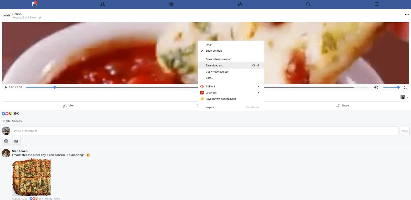Open the post options three-dot menu
411x200 pixels.
tap(407, 14)
